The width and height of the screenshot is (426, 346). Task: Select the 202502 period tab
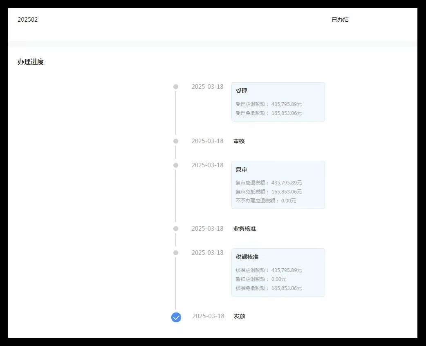27,19
